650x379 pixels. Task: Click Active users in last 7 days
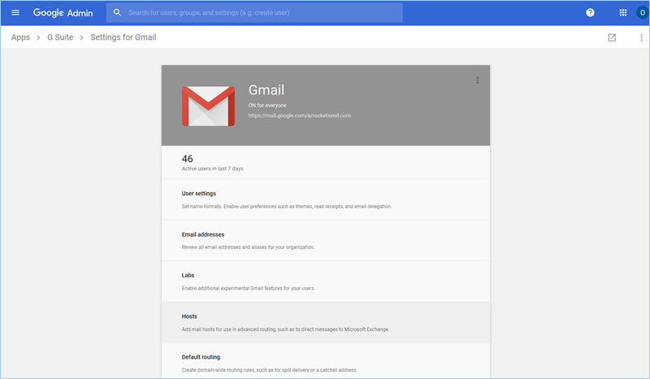point(213,168)
